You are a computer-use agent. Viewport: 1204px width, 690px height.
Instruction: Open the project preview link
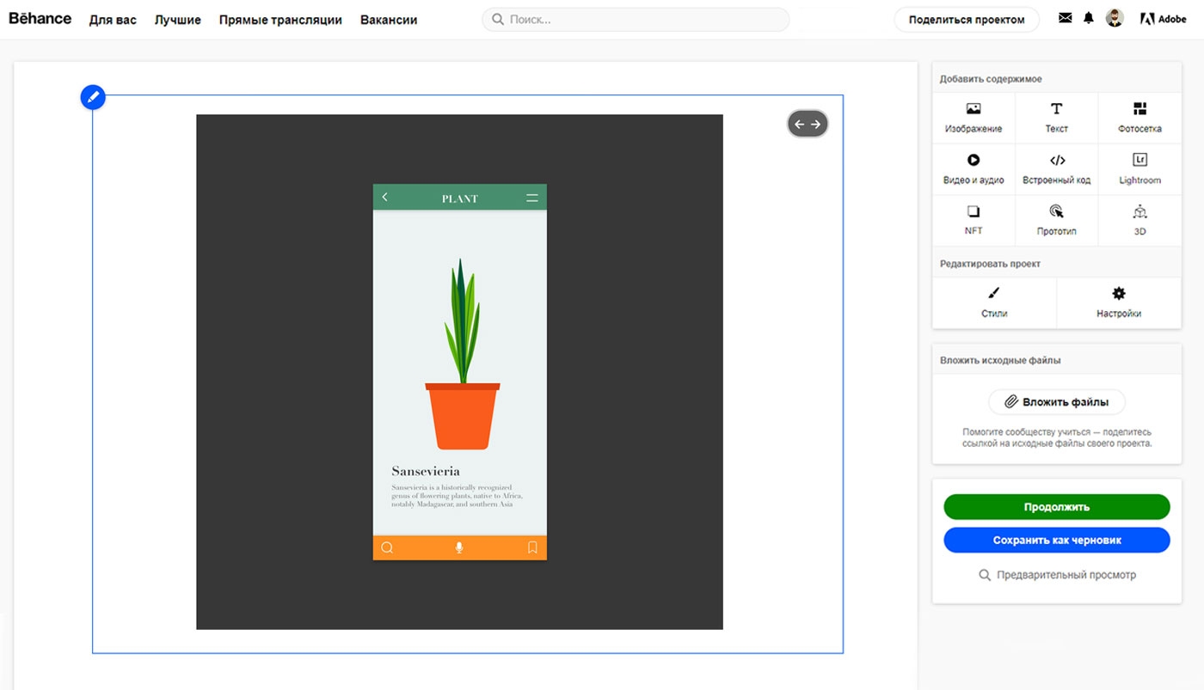(x=1057, y=575)
